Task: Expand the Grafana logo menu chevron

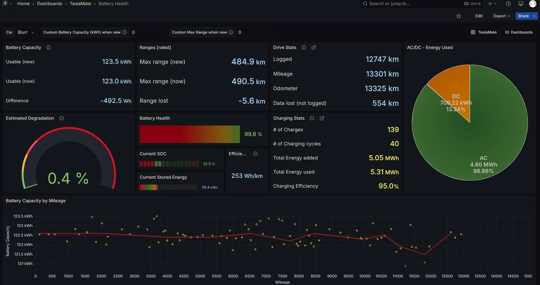Action: pyautogui.click(x=11, y=4)
